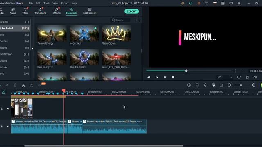Open the Help menu
Viewport: 262px width, 147px height.
pyautogui.click(x=74, y=3)
